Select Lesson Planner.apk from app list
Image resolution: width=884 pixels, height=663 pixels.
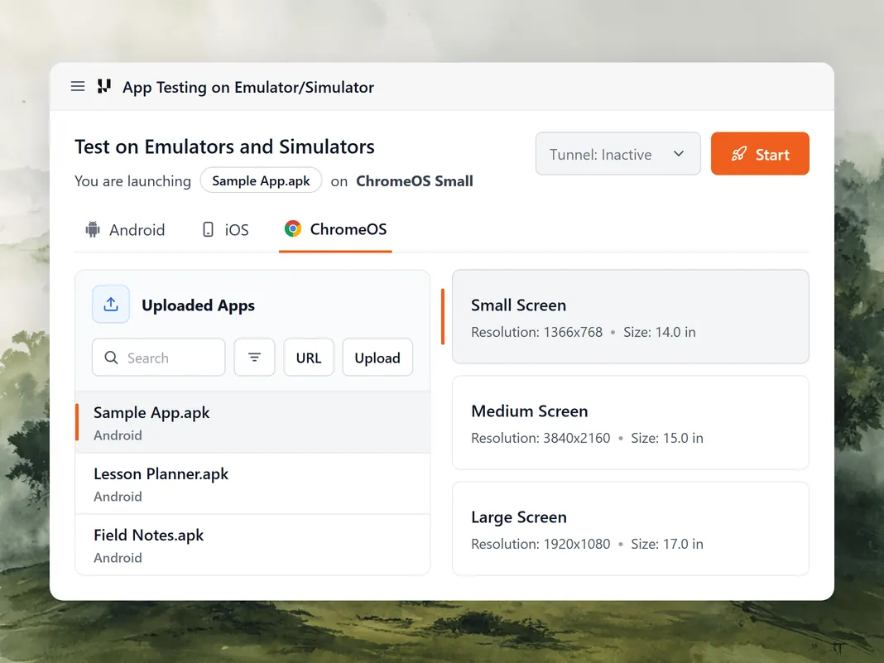point(252,483)
